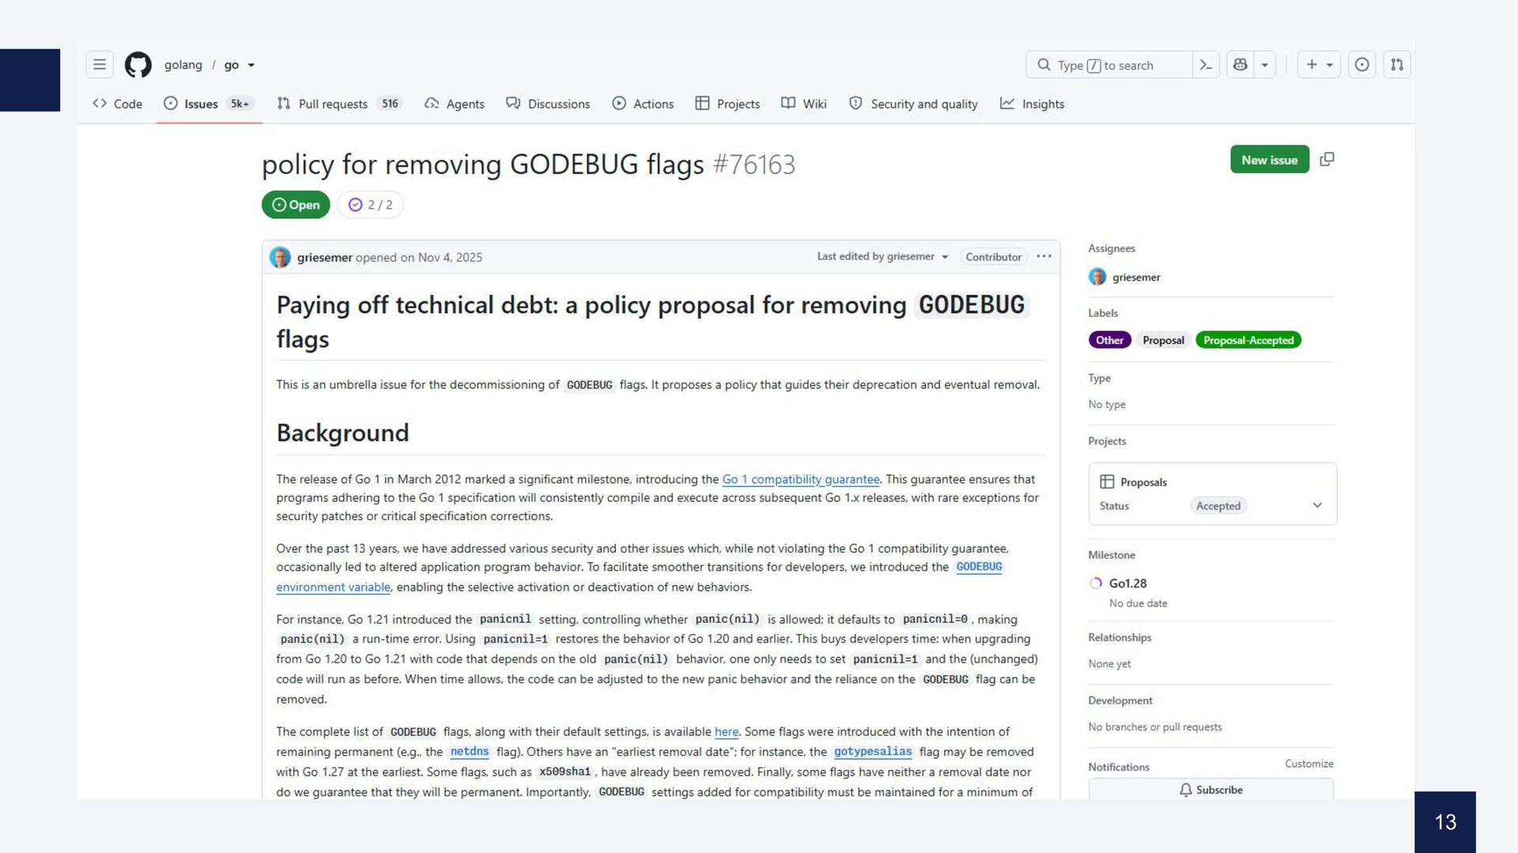Image resolution: width=1518 pixels, height=853 pixels.
Task: Expand the Proposals project details chevron
Action: click(1317, 505)
